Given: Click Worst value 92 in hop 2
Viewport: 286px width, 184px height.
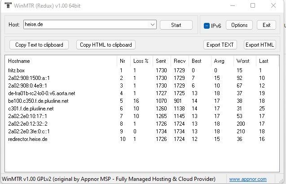Looking at the screenshot, I should tap(239, 78).
